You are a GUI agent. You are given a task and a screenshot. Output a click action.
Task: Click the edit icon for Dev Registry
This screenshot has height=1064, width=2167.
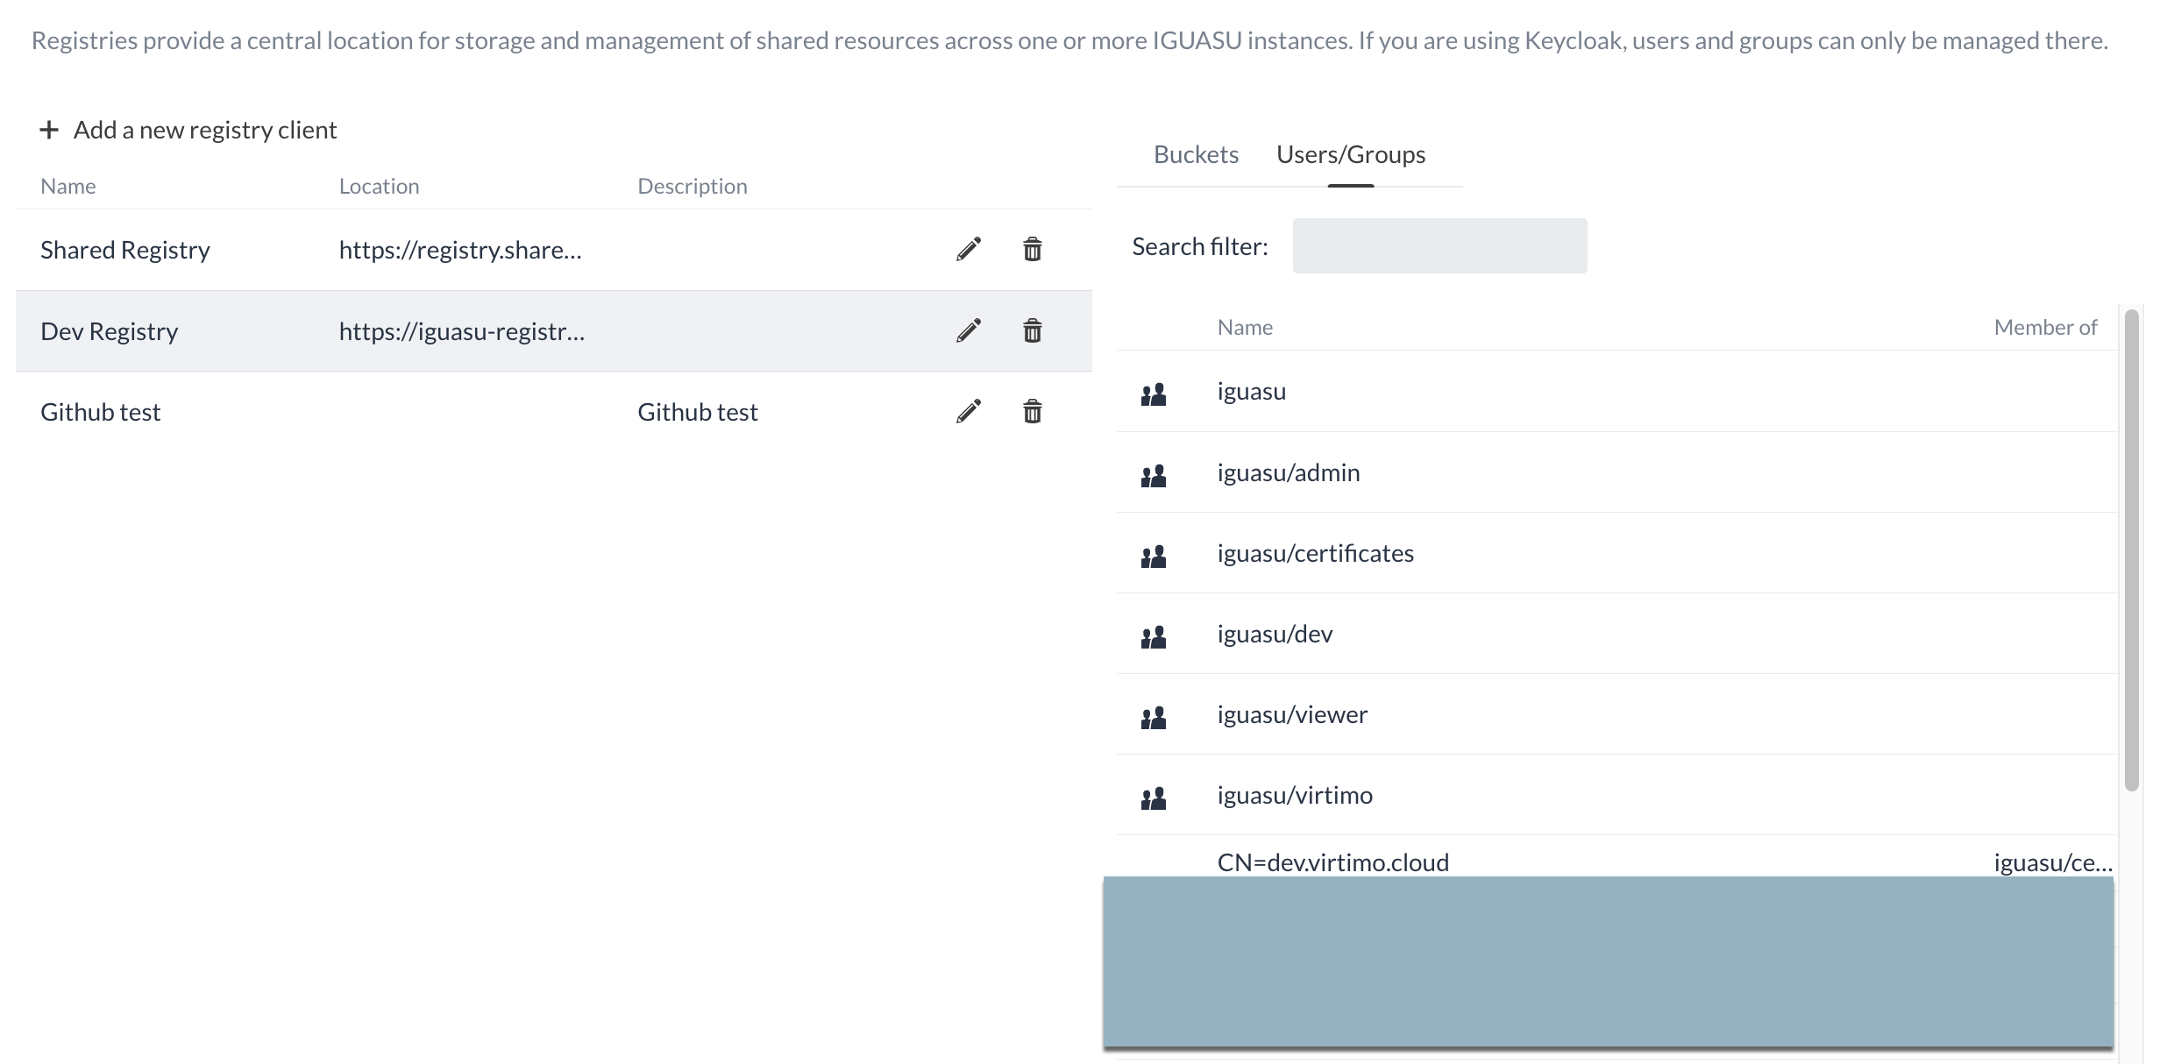pos(969,331)
